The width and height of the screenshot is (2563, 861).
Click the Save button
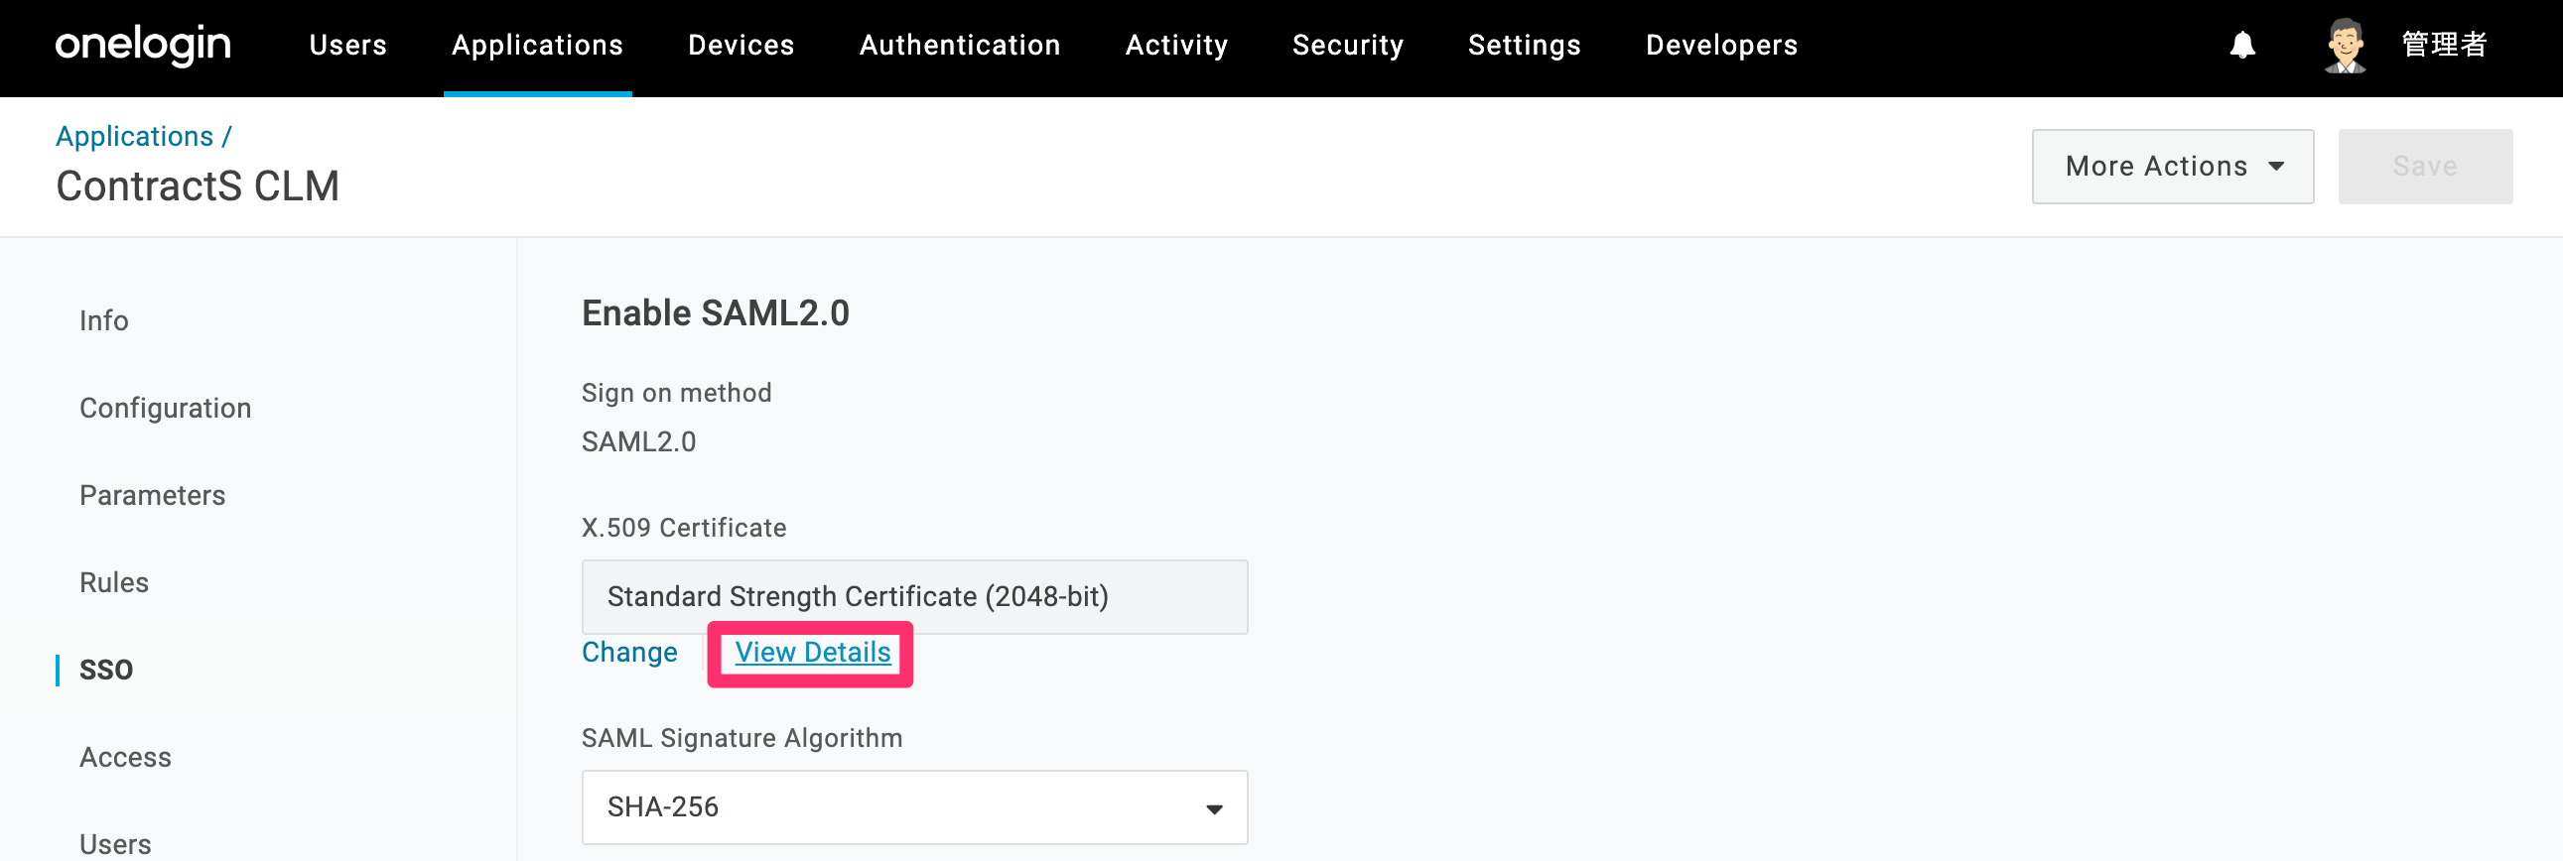pyautogui.click(x=2425, y=166)
